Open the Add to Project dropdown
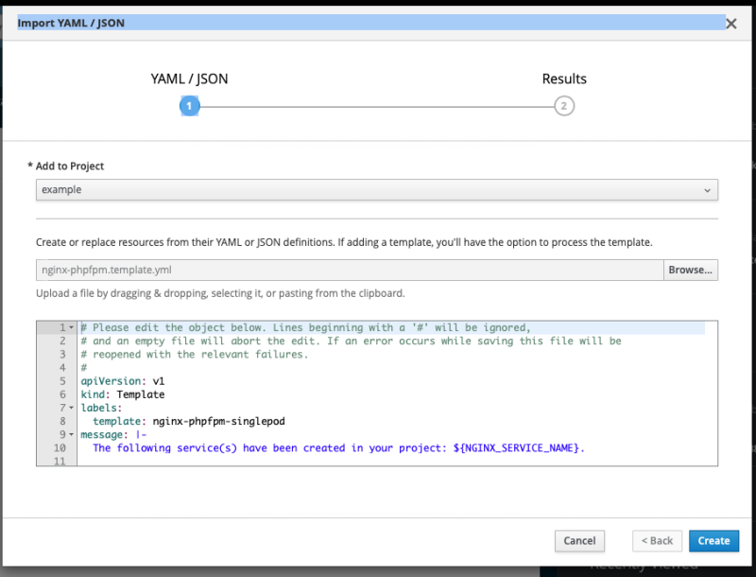Image resolution: width=756 pixels, height=577 pixels. coord(376,189)
